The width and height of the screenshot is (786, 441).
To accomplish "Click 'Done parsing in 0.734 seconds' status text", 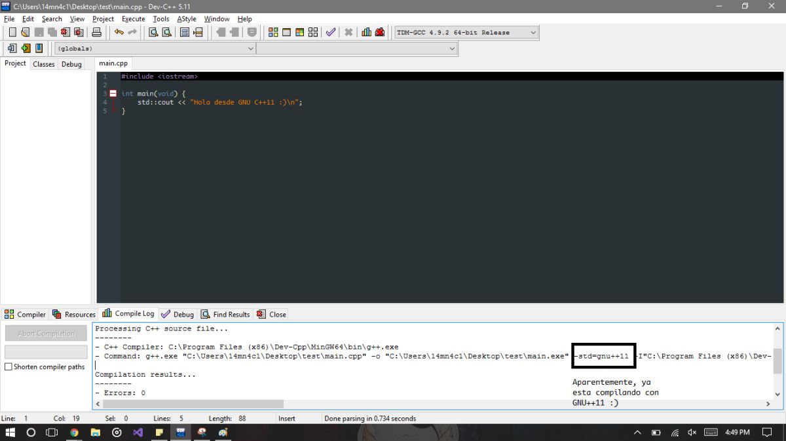I will click(370, 418).
